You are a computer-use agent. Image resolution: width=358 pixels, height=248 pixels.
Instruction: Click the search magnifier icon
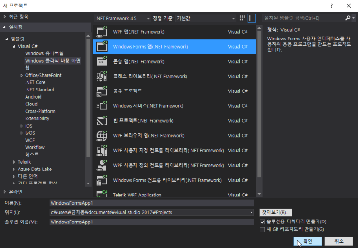pos(348,18)
